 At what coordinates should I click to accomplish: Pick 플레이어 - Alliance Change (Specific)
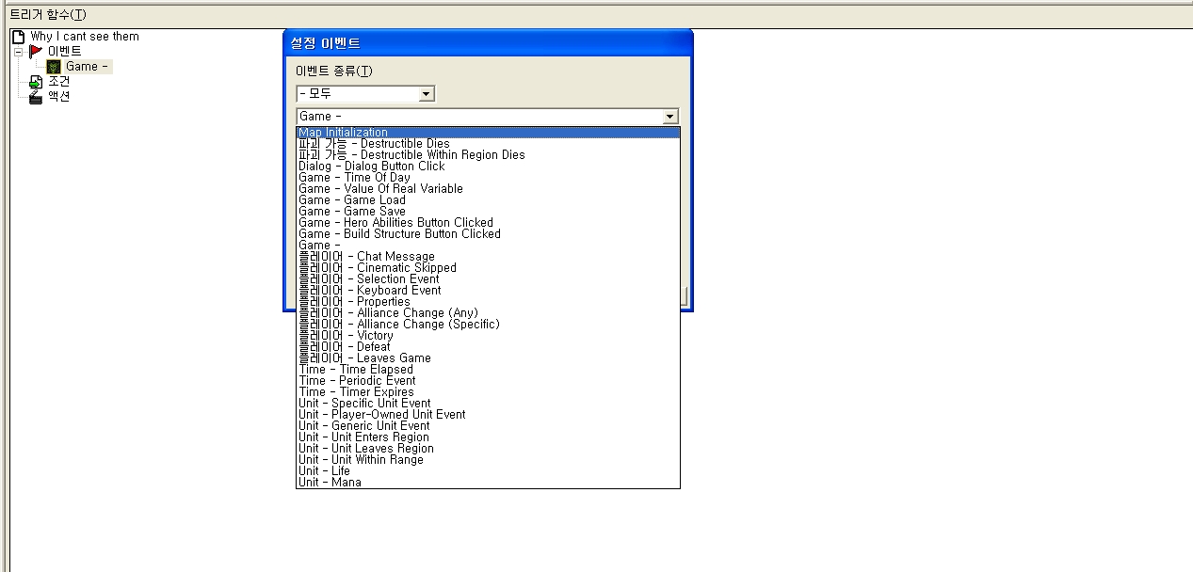point(488,325)
